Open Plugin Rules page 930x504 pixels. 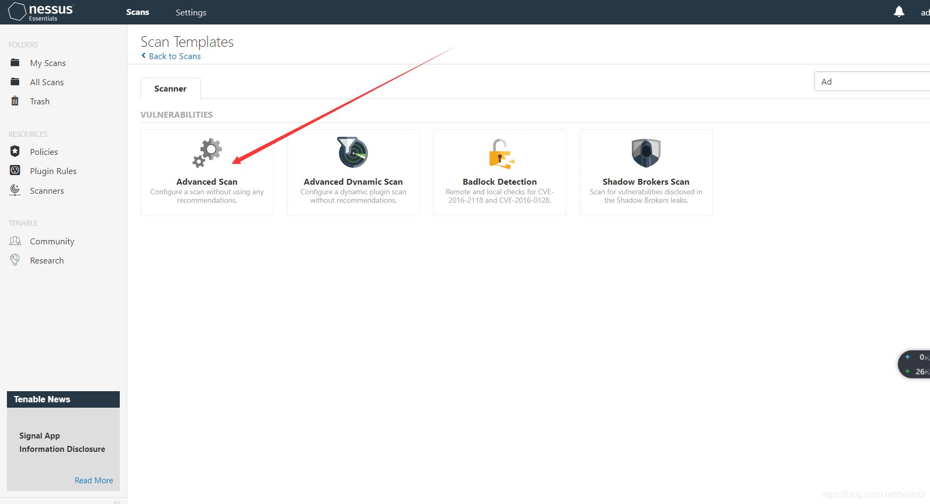(53, 171)
